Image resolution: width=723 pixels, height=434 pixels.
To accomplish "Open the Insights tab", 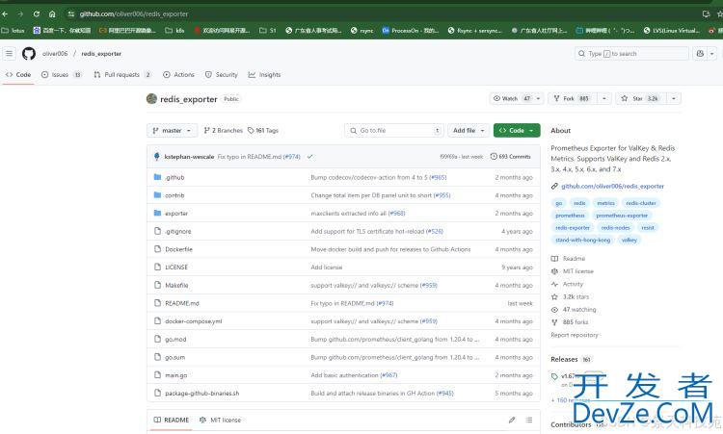I will (264, 74).
